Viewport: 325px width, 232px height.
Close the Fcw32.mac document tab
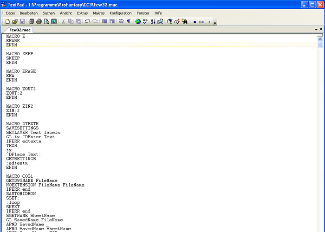(321, 29)
